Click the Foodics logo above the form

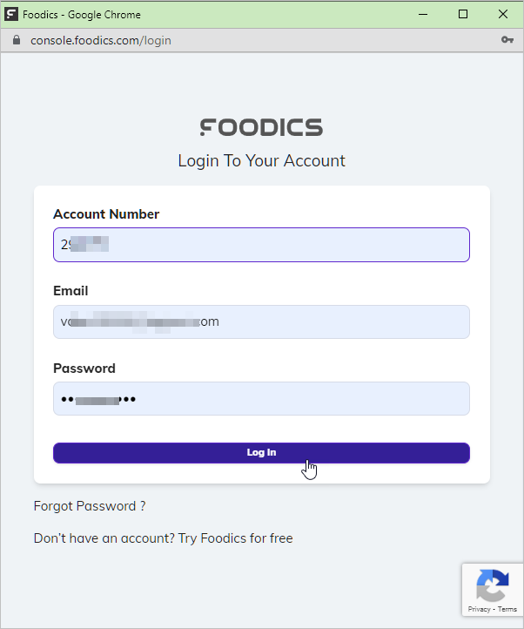261,127
